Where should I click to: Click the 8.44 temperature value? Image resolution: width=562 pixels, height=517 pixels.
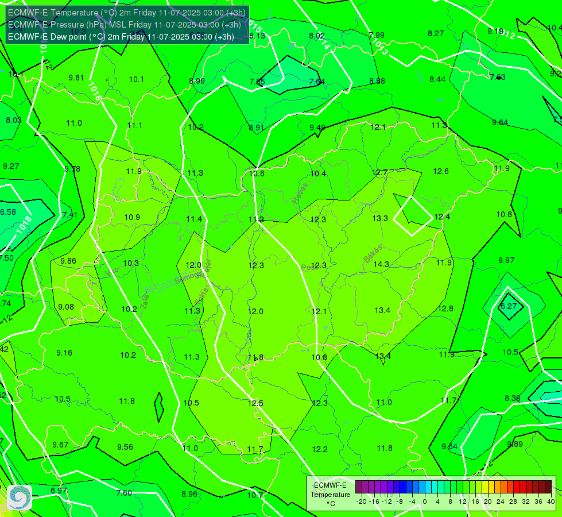click(x=437, y=79)
